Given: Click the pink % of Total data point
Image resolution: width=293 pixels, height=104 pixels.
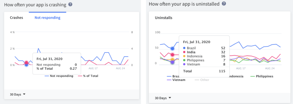Looking at the screenshot, I should click(x=26, y=63).
